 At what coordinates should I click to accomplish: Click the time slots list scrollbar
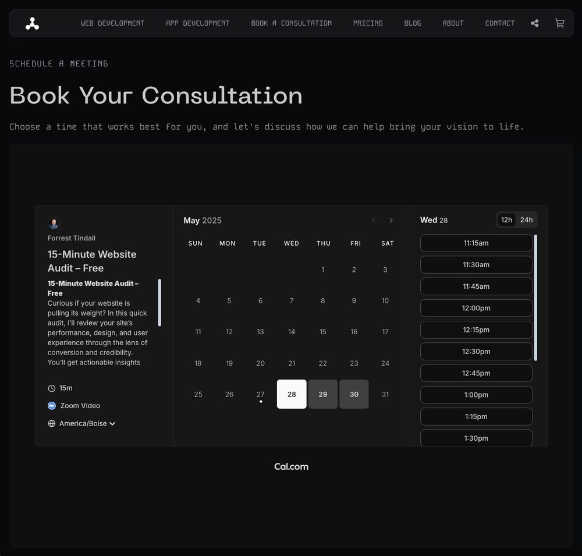point(535,298)
